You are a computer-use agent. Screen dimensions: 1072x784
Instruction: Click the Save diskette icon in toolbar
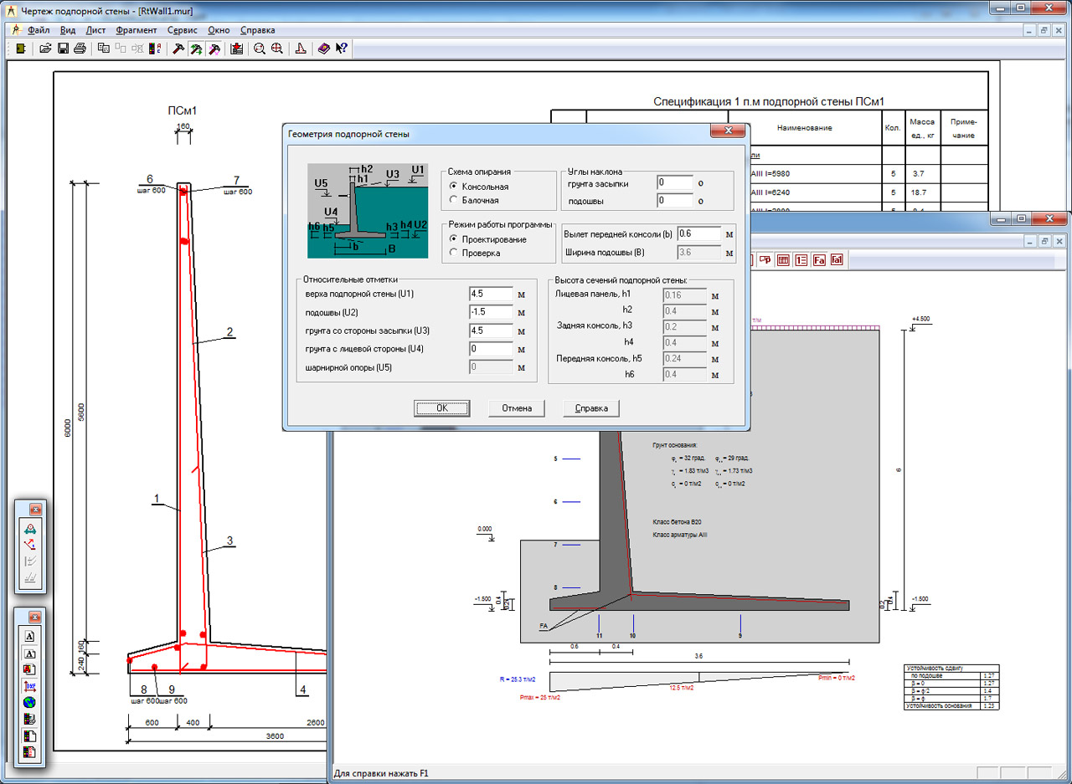click(63, 49)
